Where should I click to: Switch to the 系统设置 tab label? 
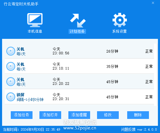coord(119,31)
